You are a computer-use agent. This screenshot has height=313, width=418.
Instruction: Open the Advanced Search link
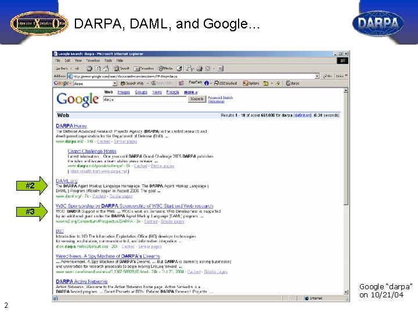[x=220, y=97]
